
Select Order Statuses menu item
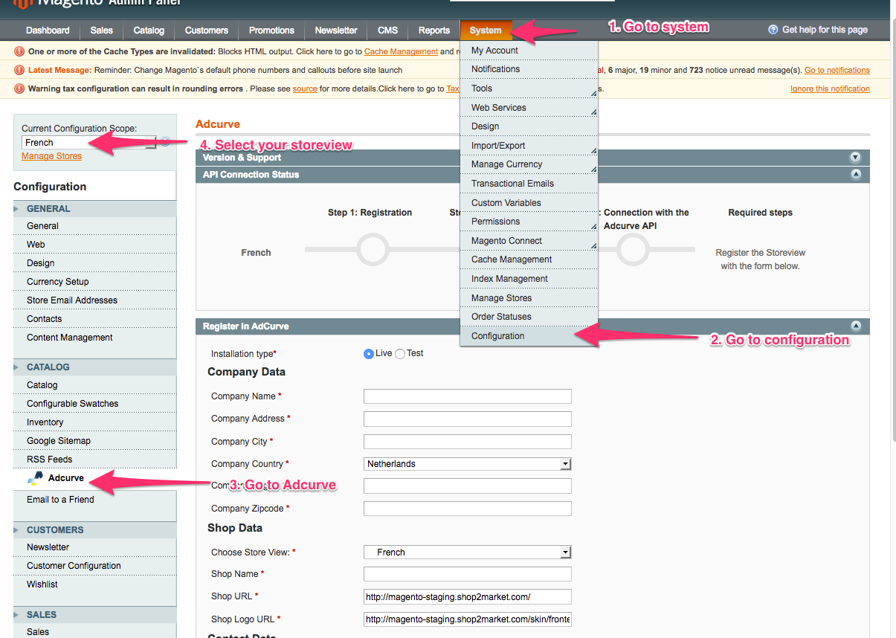[x=529, y=317]
